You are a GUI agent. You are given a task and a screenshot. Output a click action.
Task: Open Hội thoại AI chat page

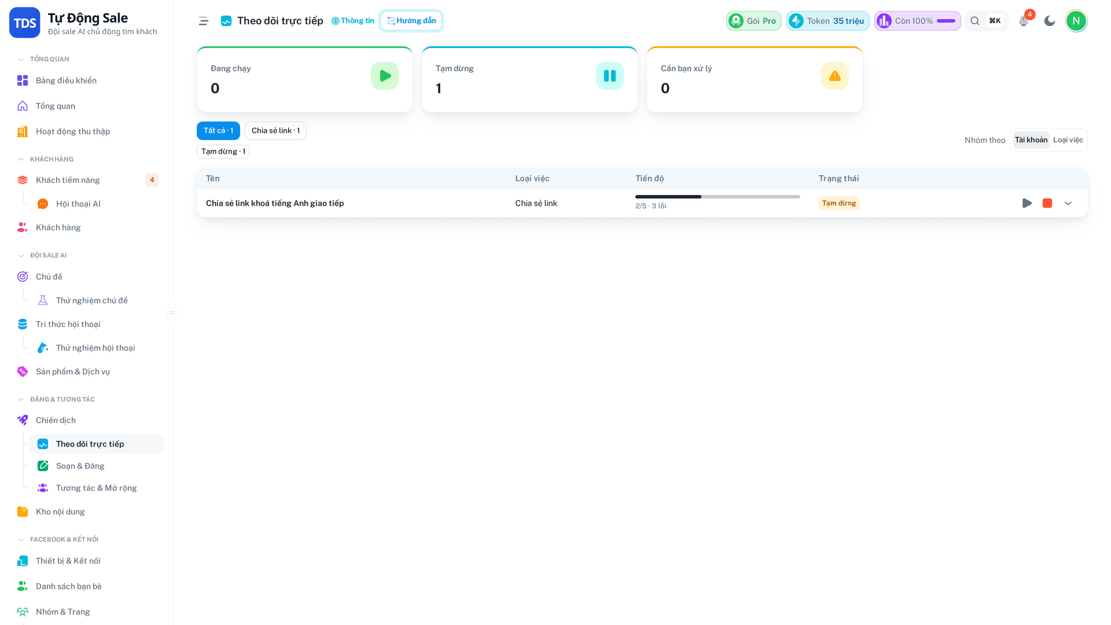97,204
